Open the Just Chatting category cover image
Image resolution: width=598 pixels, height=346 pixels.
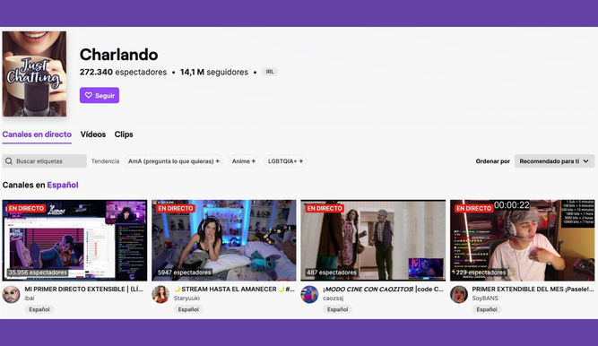pyautogui.click(x=34, y=74)
